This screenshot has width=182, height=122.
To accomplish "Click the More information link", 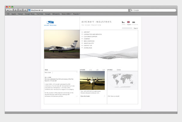I will coord(85,96).
